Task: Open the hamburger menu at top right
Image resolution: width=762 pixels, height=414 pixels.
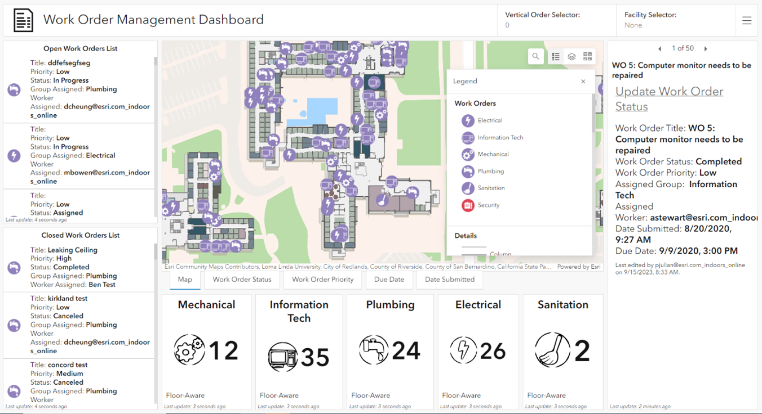Action: click(747, 20)
